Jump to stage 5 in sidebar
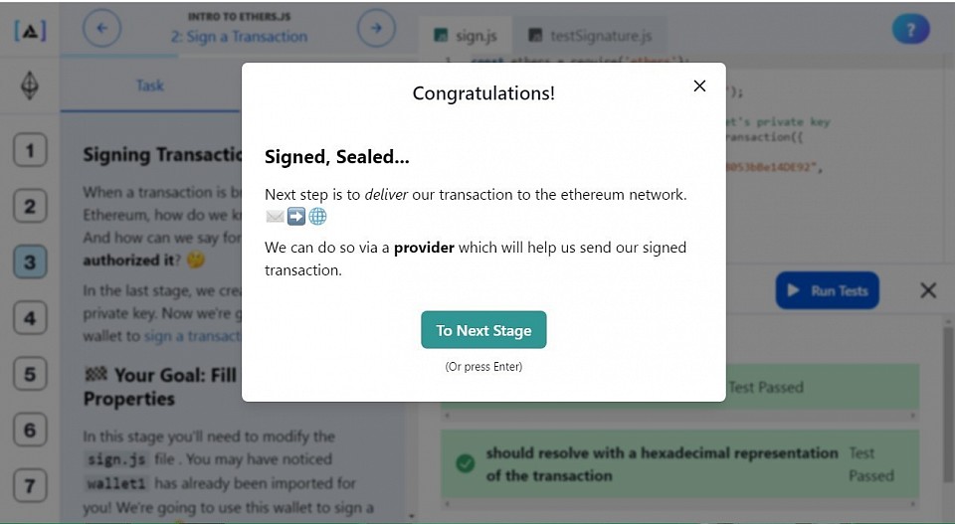Viewport: 955px width, 524px height. pyautogui.click(x=30, y=374)
